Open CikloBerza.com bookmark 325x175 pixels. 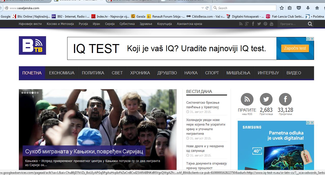pos(206,16)
